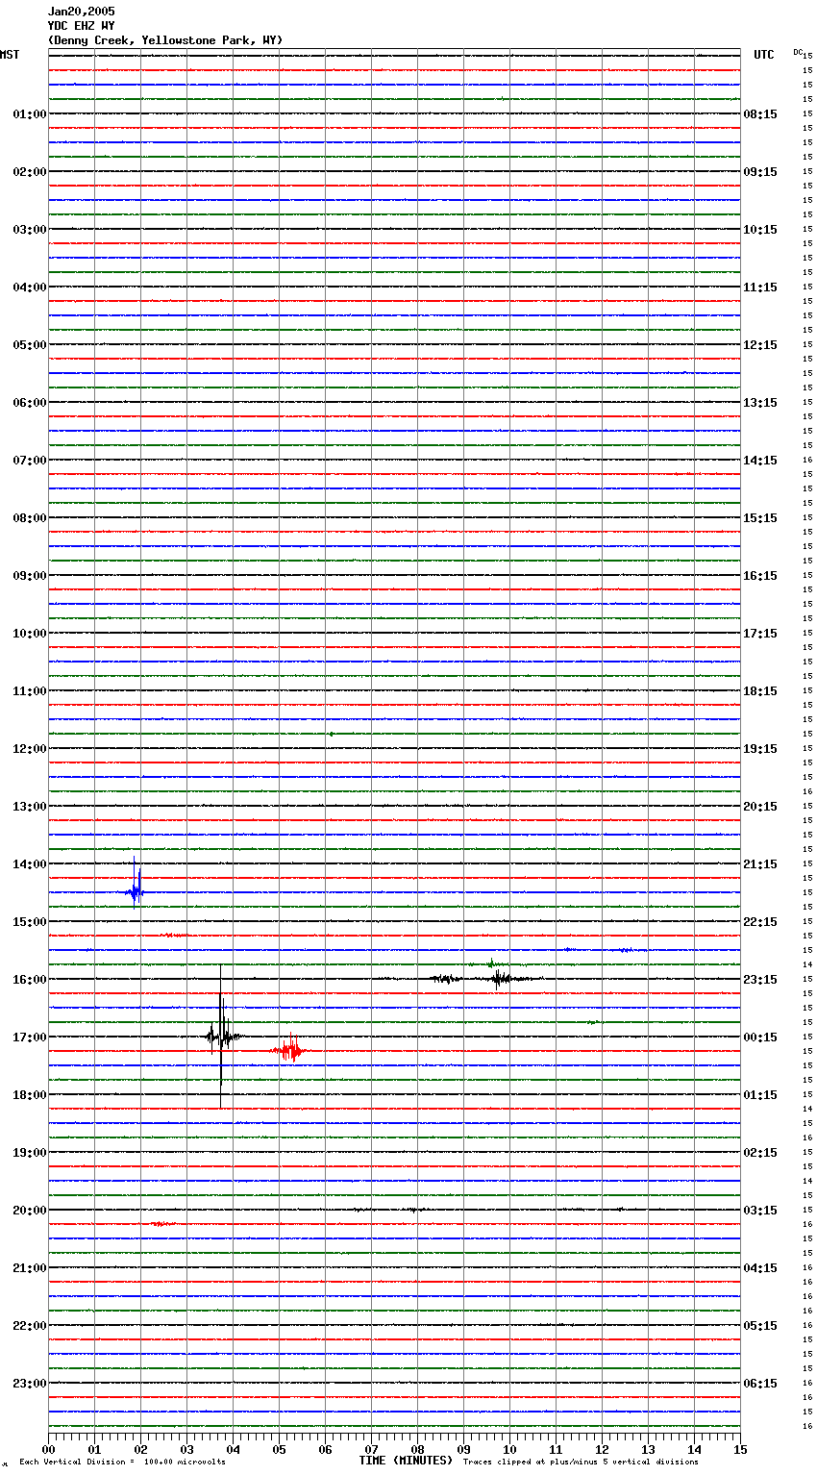The image size is (817, 1475).
Task: Click minute 08 on the time axis
Action: [417, 1449]
